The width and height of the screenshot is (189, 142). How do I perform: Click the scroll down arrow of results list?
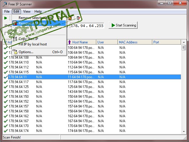point(184,131)
